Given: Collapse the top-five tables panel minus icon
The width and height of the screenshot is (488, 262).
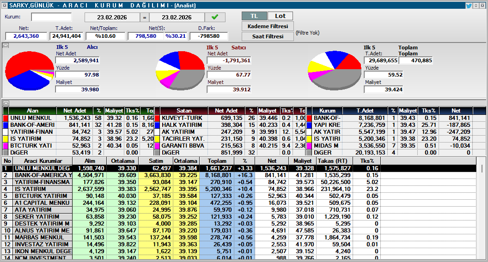Looking at the screenshot, I should coord(5,103).
